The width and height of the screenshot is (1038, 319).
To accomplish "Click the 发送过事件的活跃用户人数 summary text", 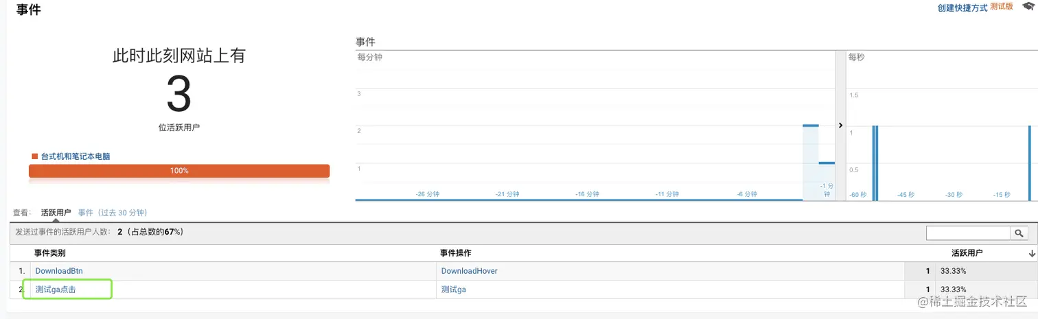I will [x=99, y=232].
